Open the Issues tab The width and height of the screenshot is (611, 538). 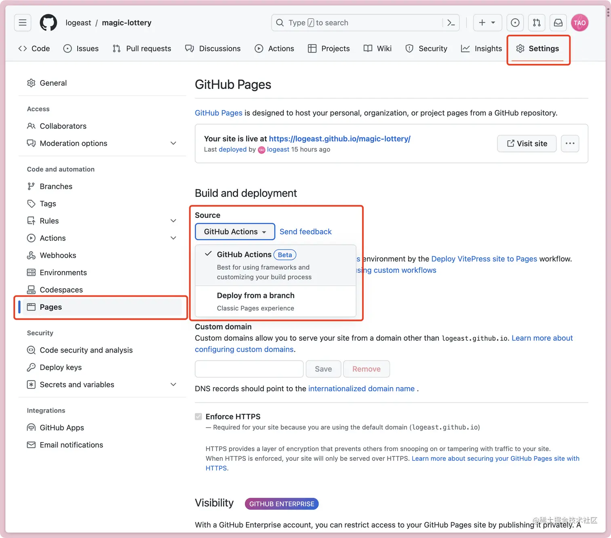pyautogui.click(x=81, y=49)
